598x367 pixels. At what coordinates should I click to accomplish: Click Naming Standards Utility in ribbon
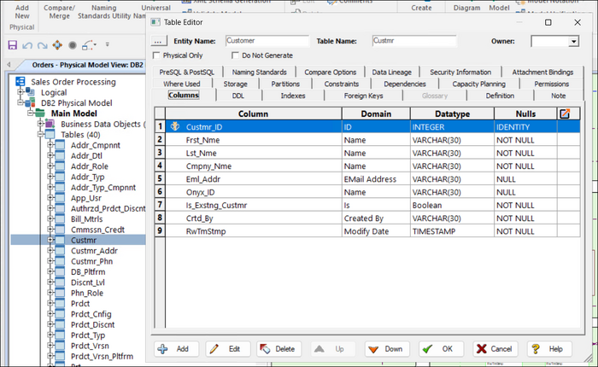tap(104, 12)
